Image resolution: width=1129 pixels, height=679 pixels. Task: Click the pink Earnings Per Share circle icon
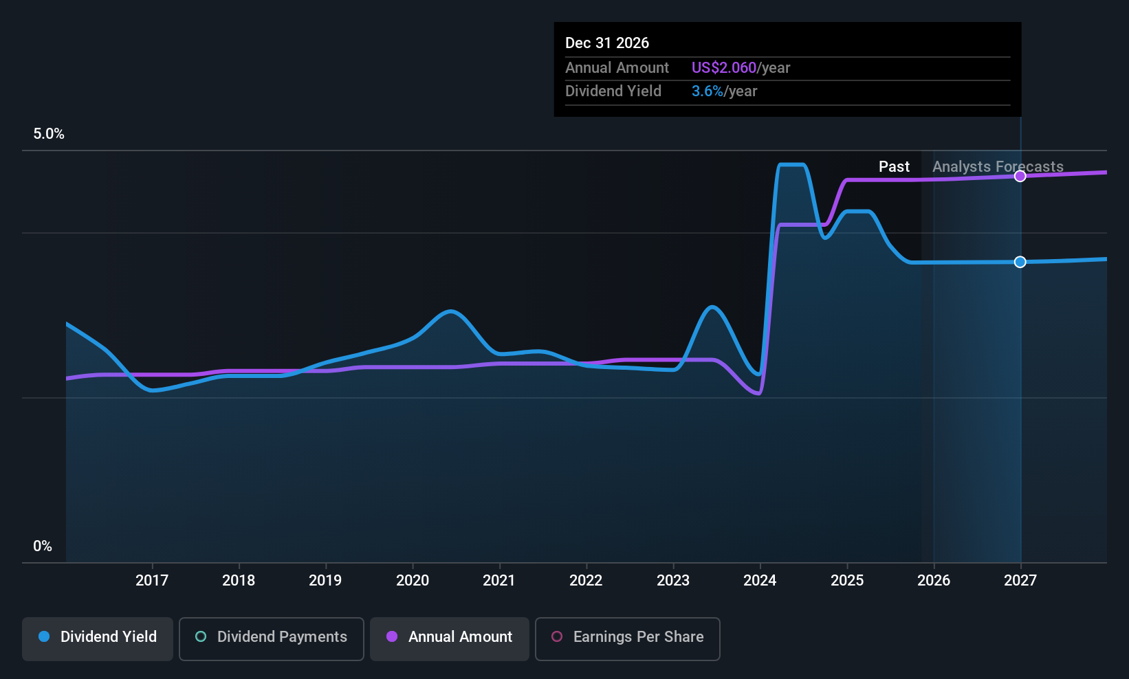pyautogui.click(x=556, y=637)
